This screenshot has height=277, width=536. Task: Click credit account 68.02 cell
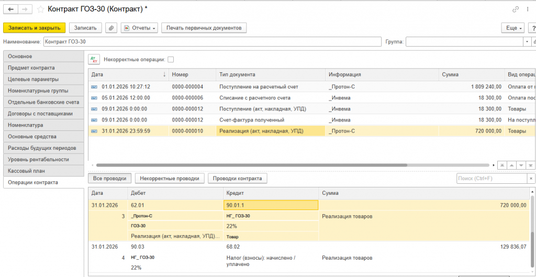pyautogui.click(x=271, y=247)
